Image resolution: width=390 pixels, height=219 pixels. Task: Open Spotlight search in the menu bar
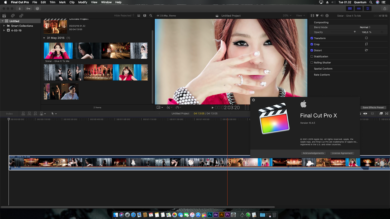pos(371,2)
